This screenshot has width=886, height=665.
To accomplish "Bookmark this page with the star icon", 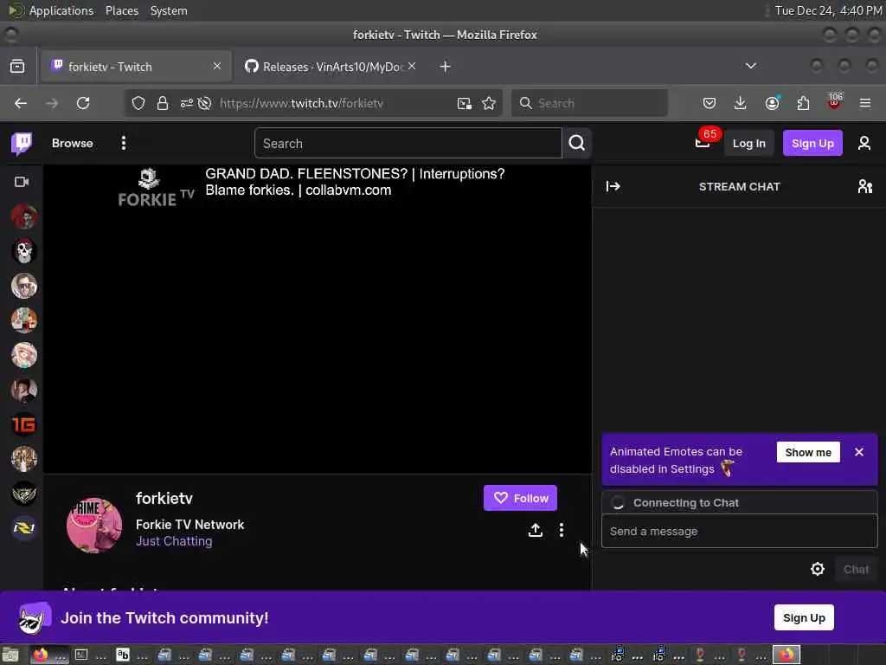I will (x=489, y=103).
